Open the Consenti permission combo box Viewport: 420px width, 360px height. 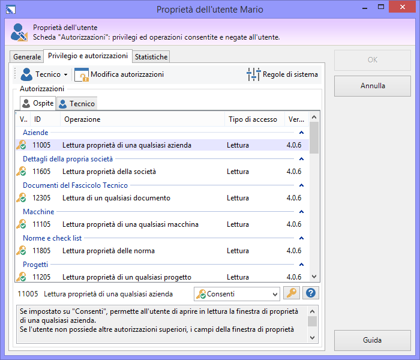pos(237,294)
